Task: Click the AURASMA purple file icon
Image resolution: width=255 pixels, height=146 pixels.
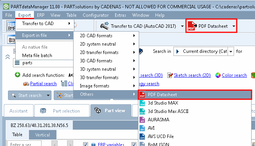Action: (x=142, y=120)
